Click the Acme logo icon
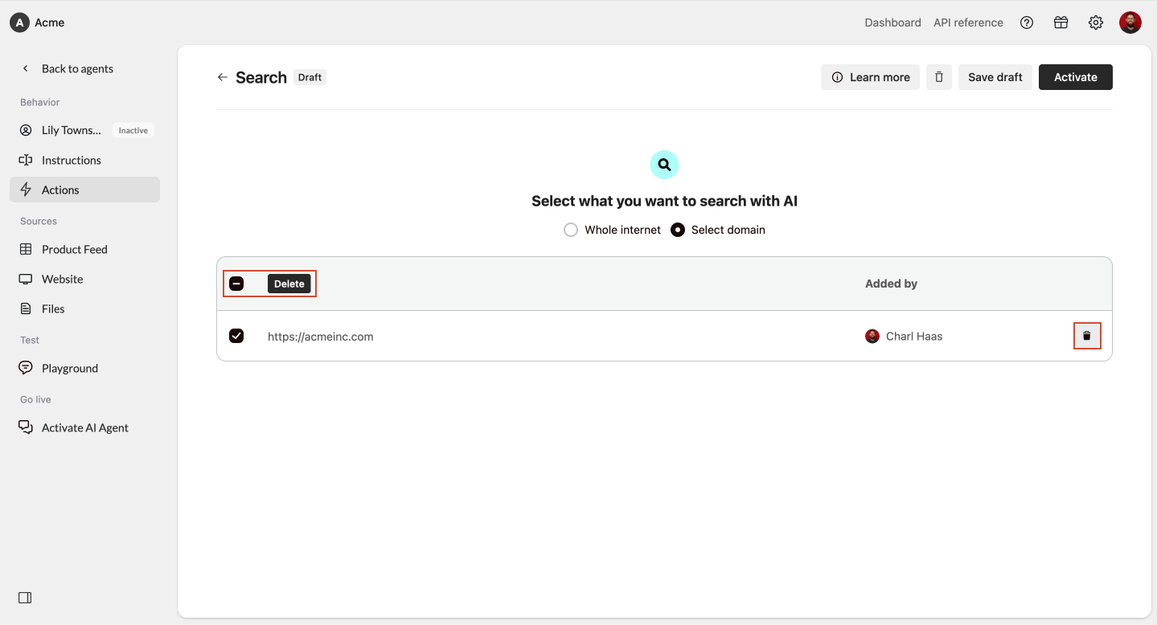 click(x=19, y=22)
